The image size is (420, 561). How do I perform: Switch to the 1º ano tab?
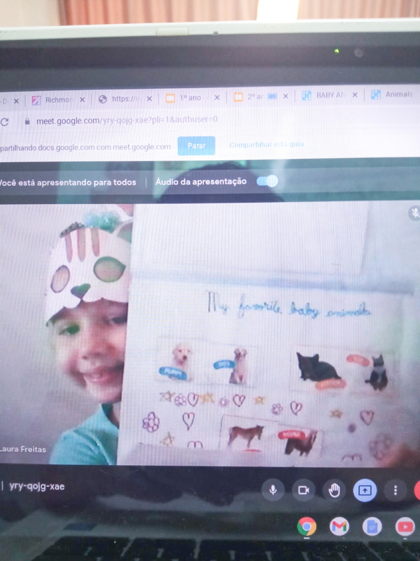click(x=190, y=98)
